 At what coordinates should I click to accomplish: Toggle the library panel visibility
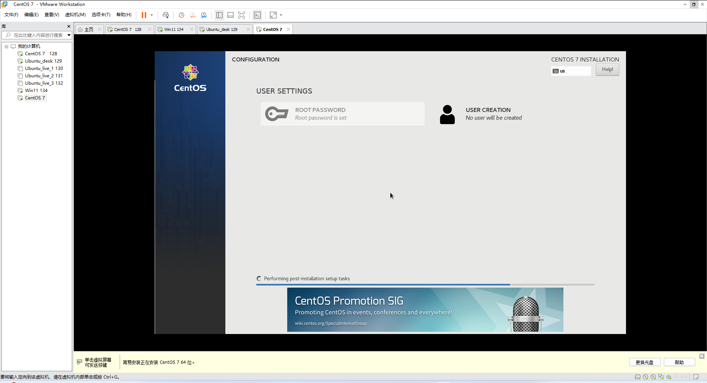219,15
